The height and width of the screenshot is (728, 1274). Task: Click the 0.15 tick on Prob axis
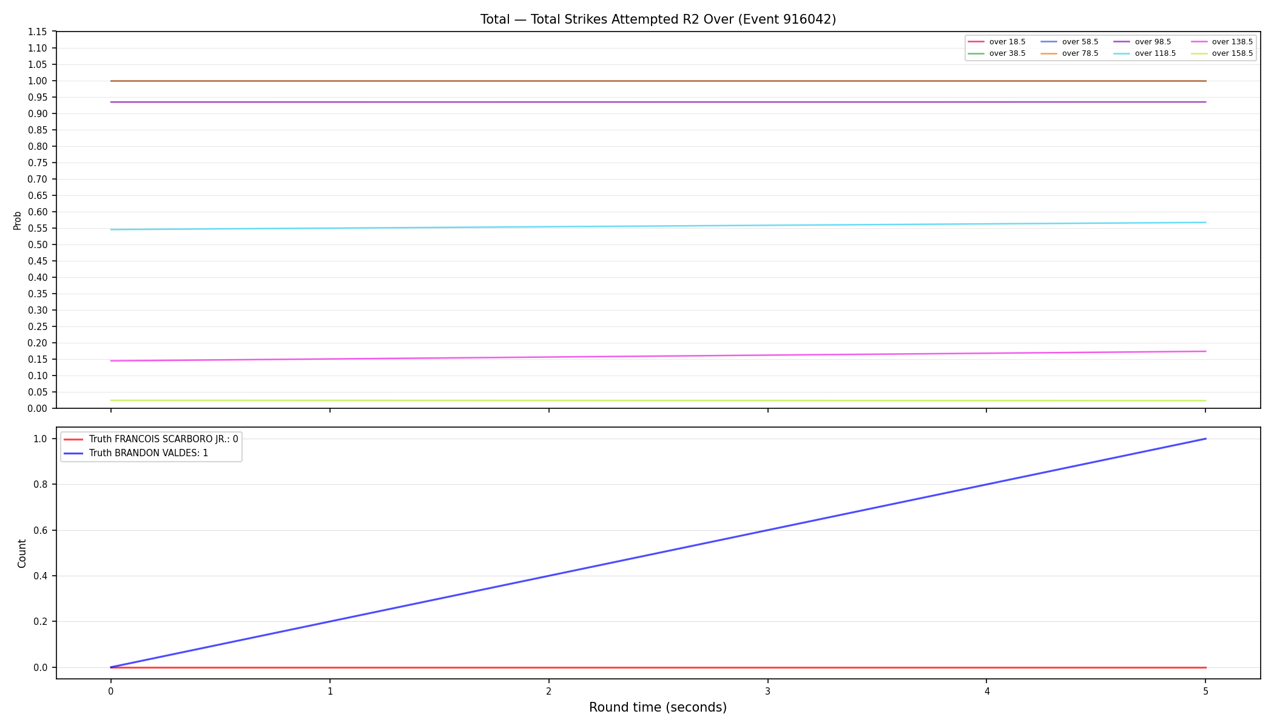click(38, 360)
